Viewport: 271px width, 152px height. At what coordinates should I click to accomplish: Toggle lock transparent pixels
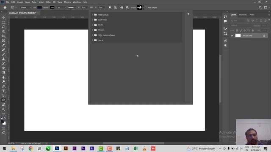[x=237, y=30]
